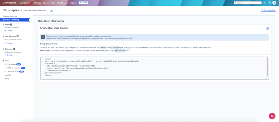Click the Tools wrench icon in sidebar
This screenshot has width=279, height=122.
coord(3,61)
